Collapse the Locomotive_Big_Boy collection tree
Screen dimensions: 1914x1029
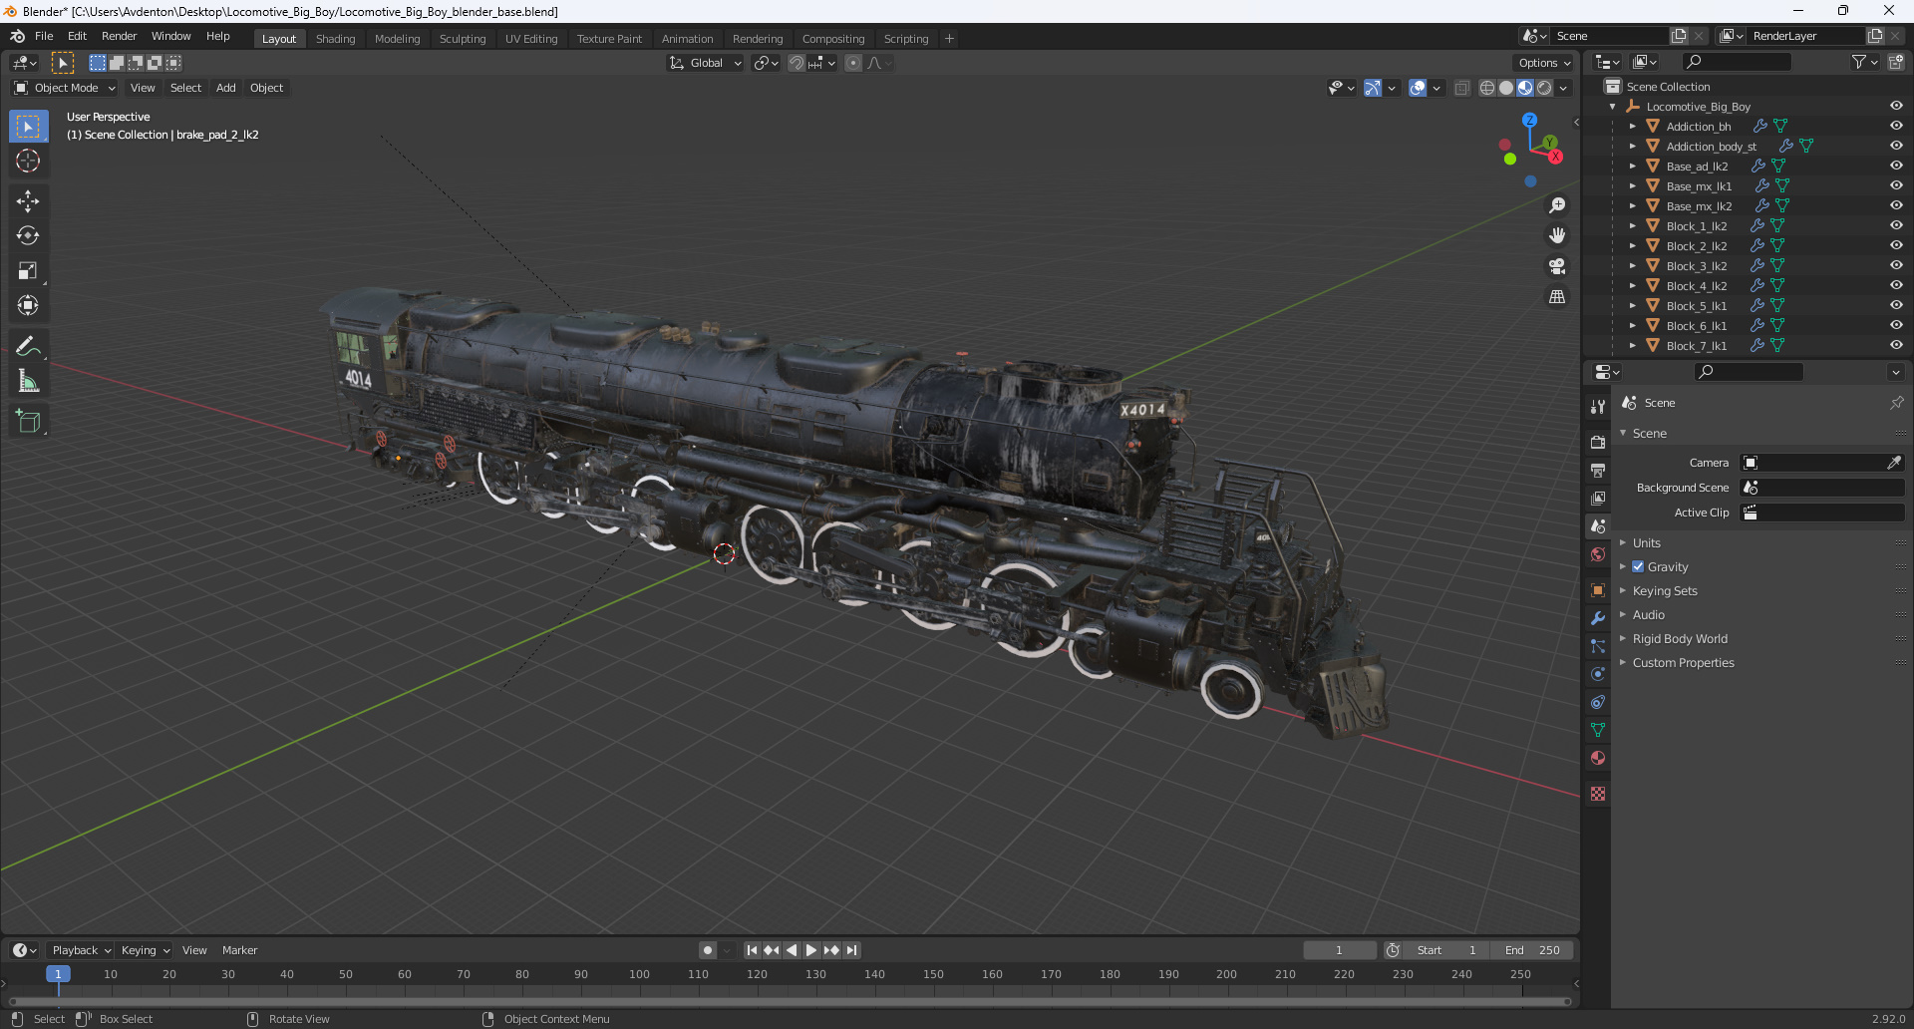click(1613, 106)
